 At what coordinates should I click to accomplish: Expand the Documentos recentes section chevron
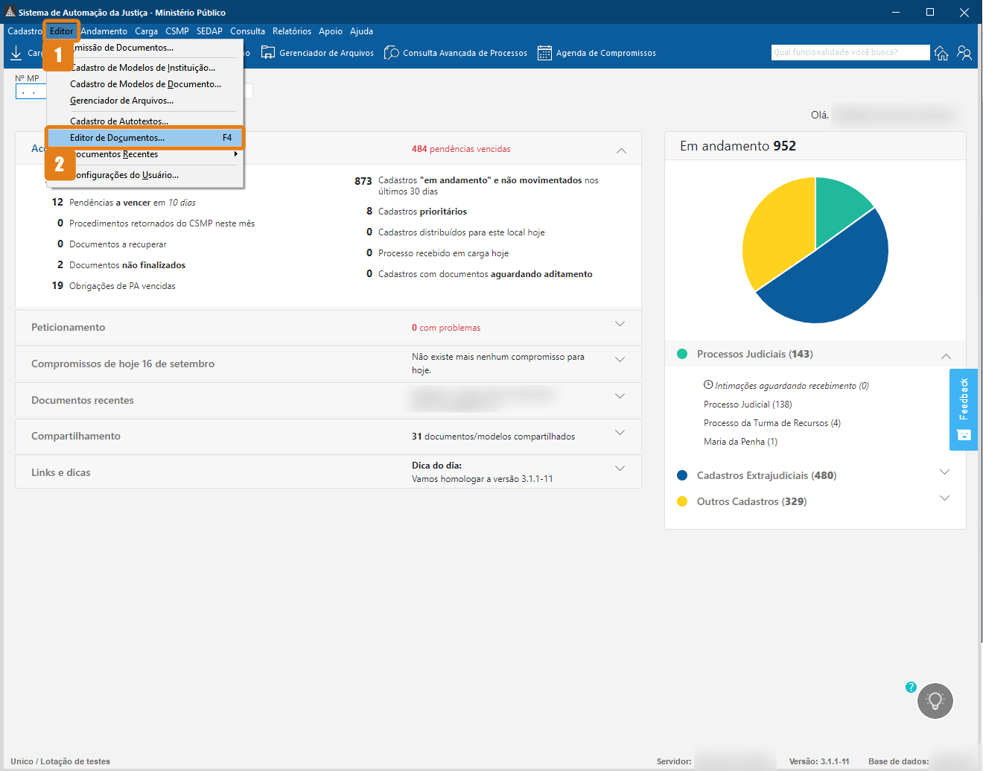[620, 396]
